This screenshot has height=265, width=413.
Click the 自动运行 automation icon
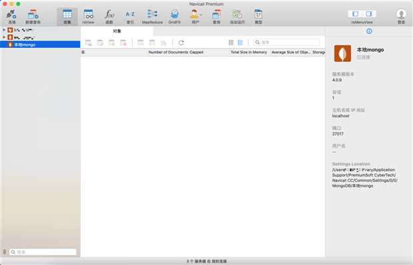(x=237, y=17)
